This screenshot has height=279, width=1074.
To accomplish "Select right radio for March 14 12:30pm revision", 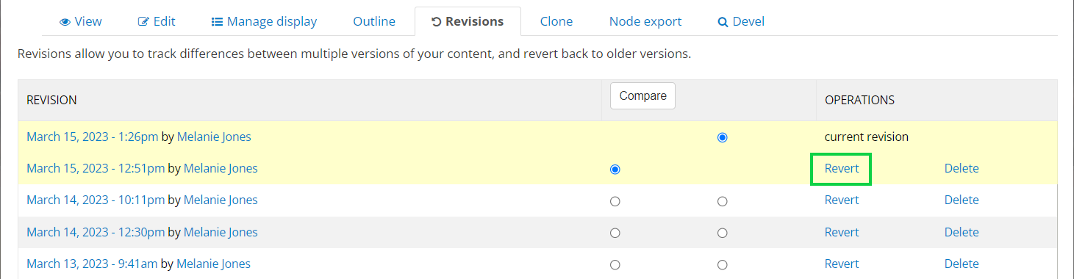I will [x=723, y=233].
